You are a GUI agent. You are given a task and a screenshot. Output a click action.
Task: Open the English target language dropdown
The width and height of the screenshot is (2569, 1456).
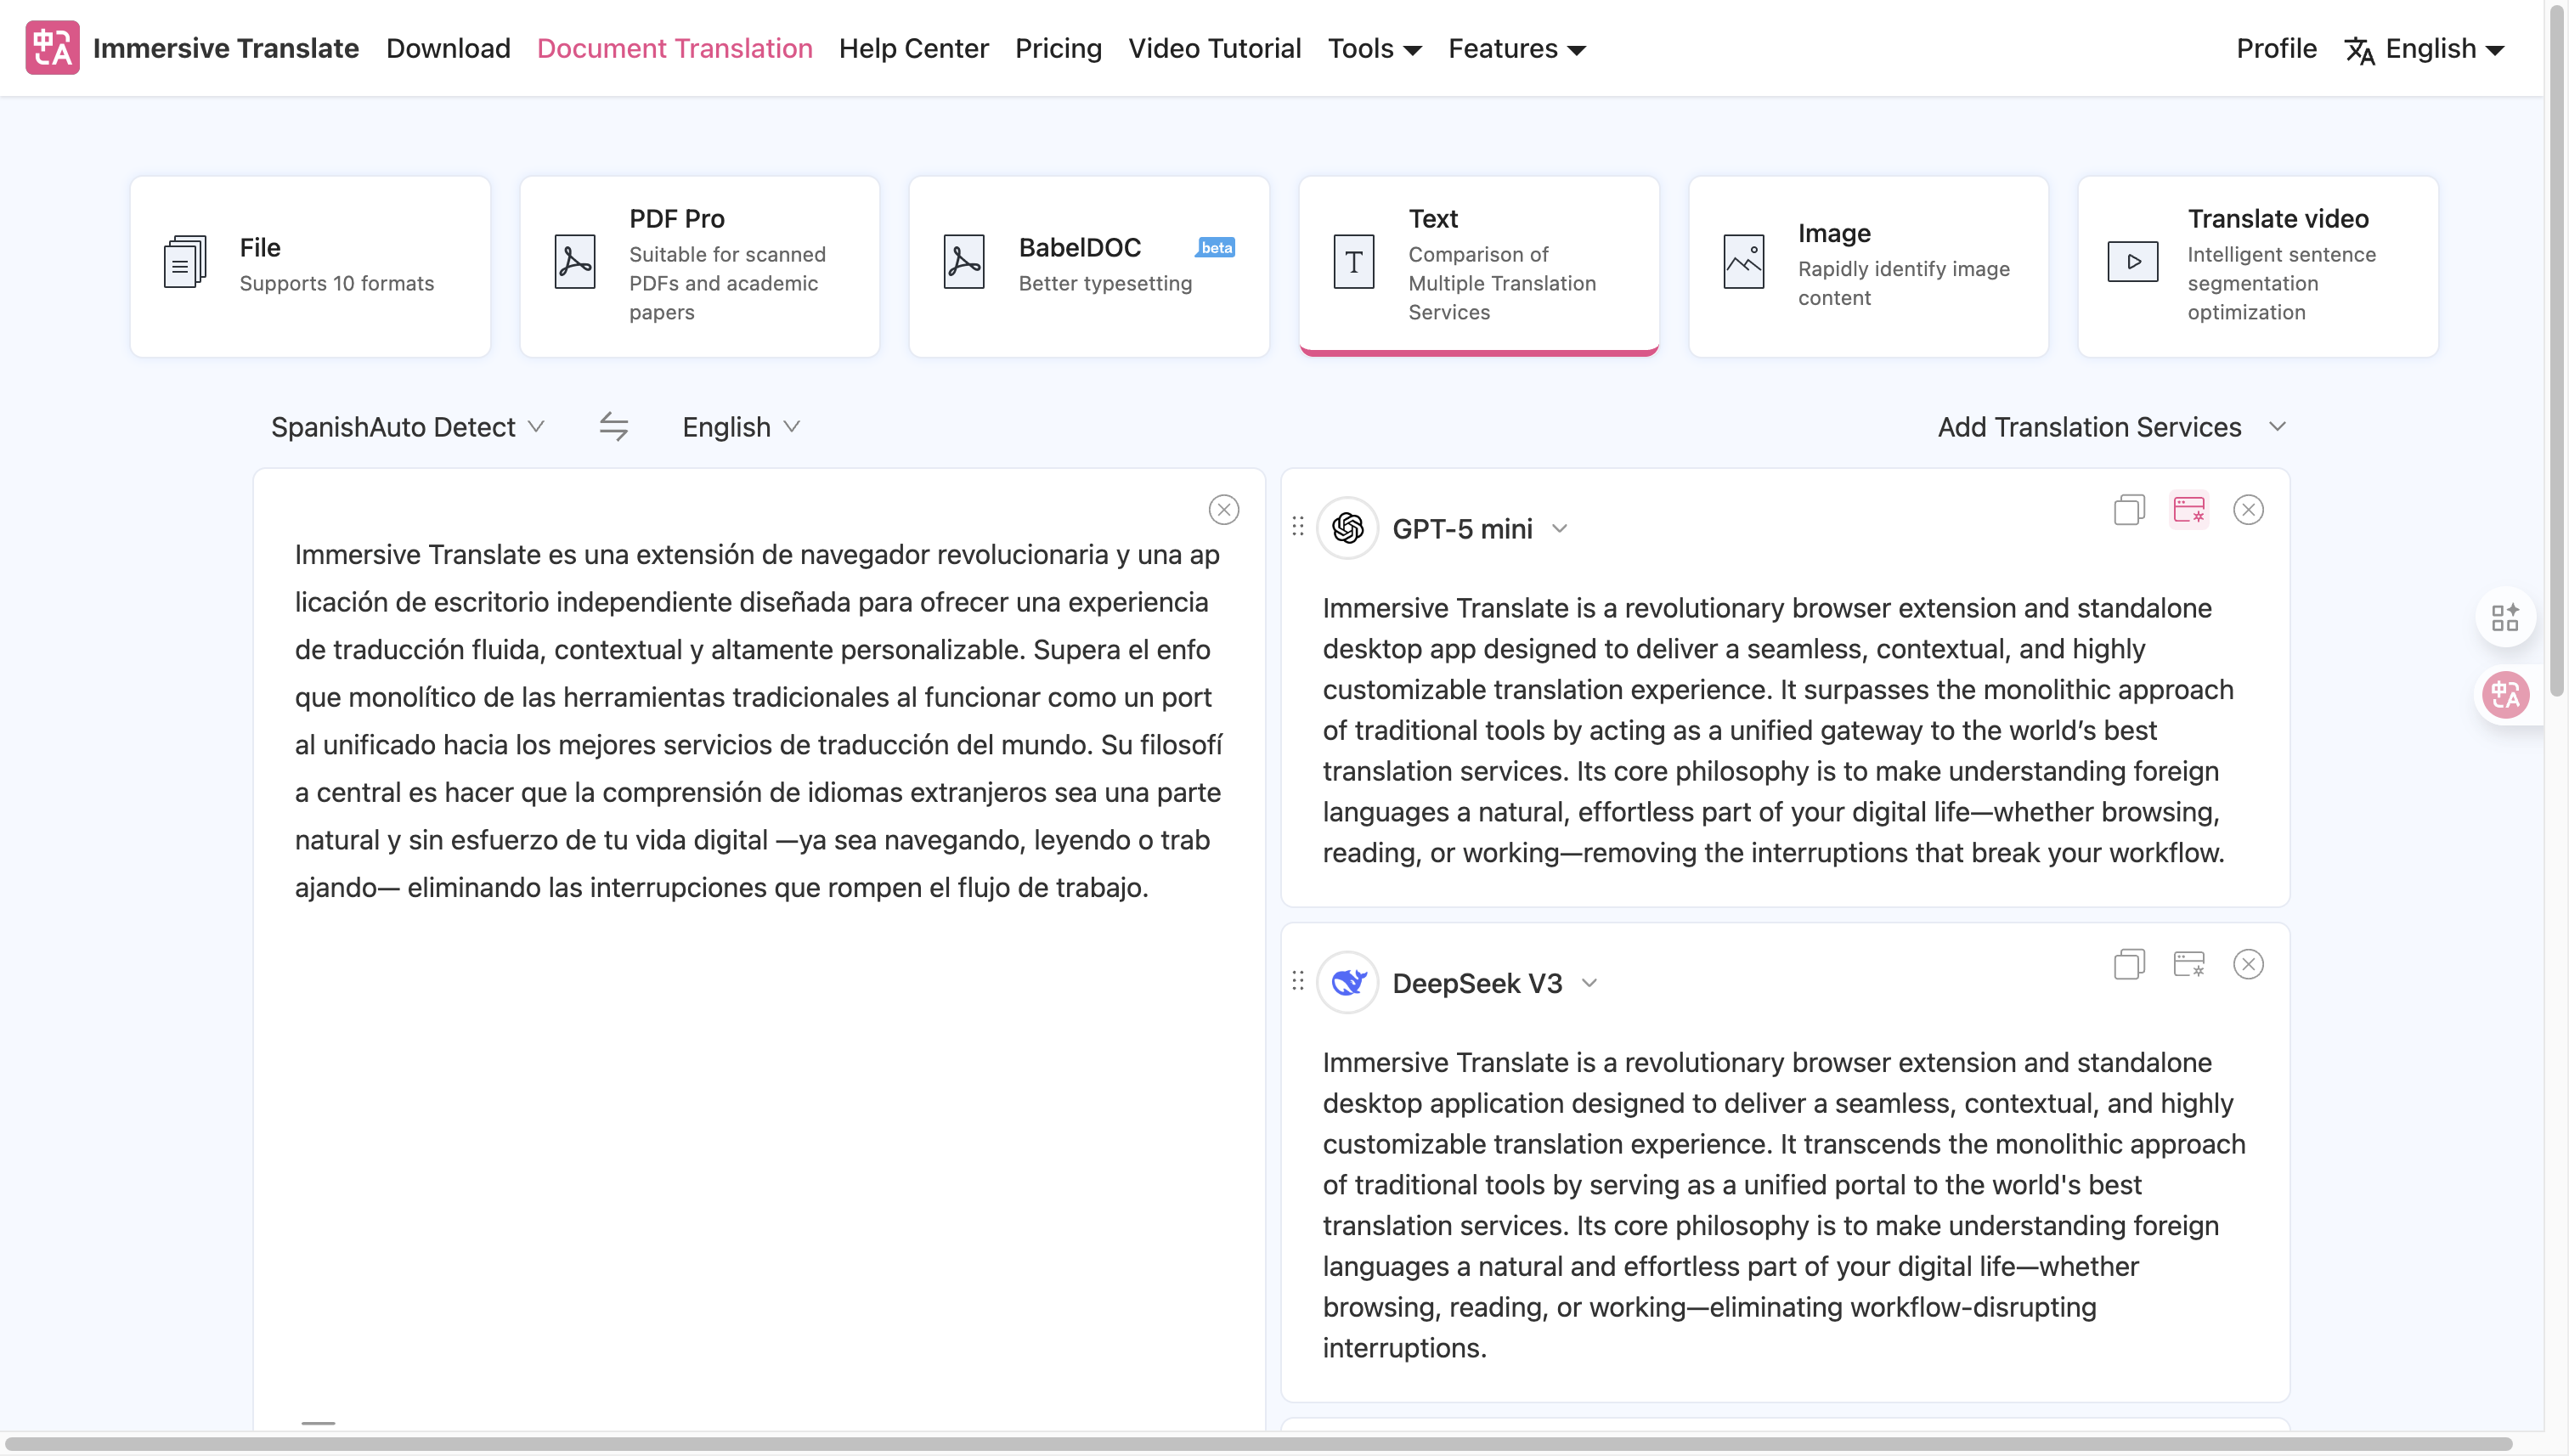(740, 427)
